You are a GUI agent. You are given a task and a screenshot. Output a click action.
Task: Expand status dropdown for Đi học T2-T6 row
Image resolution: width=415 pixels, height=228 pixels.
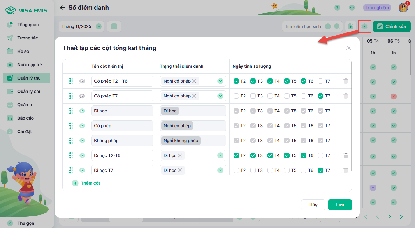pyautogui.click(x=220, y=155)
